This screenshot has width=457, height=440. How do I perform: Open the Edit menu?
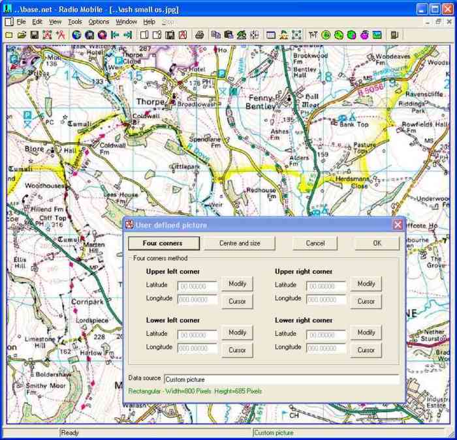(x=37, y=22)
